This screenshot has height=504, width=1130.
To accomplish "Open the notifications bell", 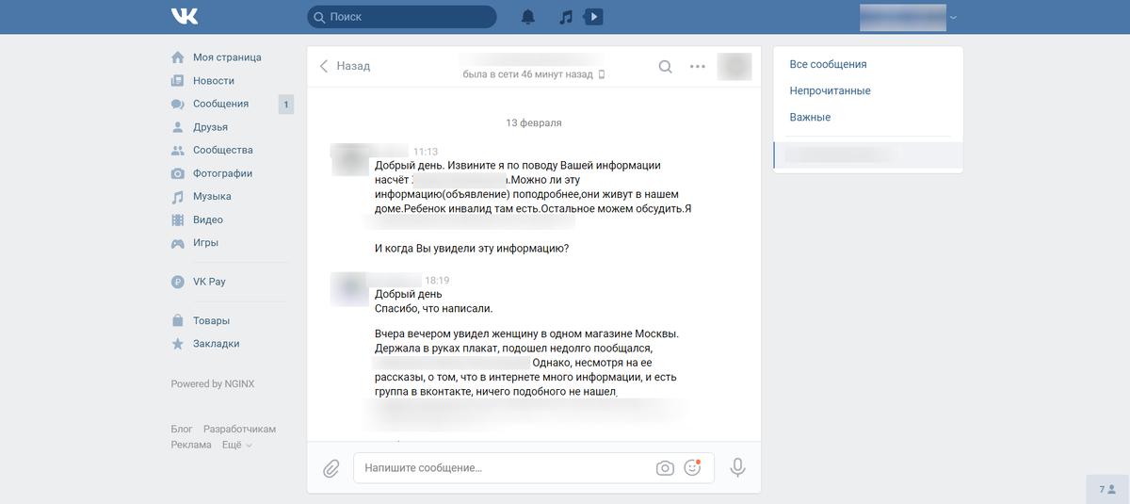I will 528,17.
